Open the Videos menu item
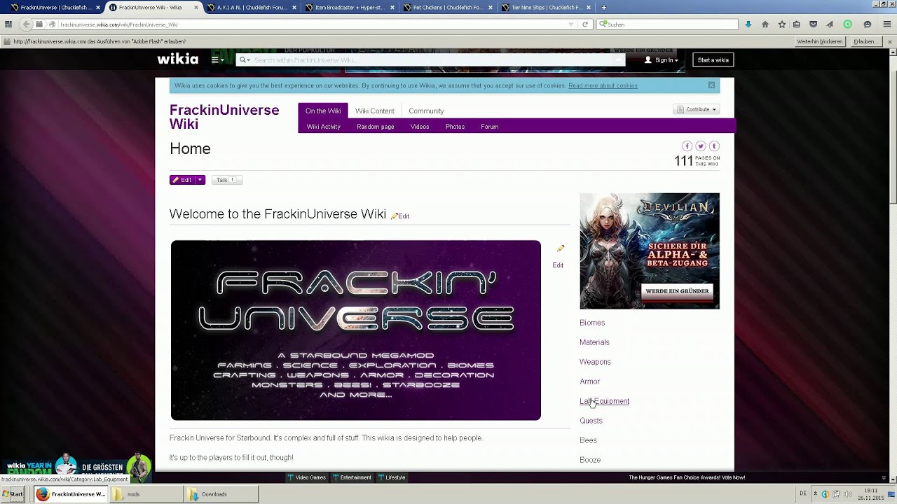This screenshot has width=897, height=504. (x=420, y=127)
